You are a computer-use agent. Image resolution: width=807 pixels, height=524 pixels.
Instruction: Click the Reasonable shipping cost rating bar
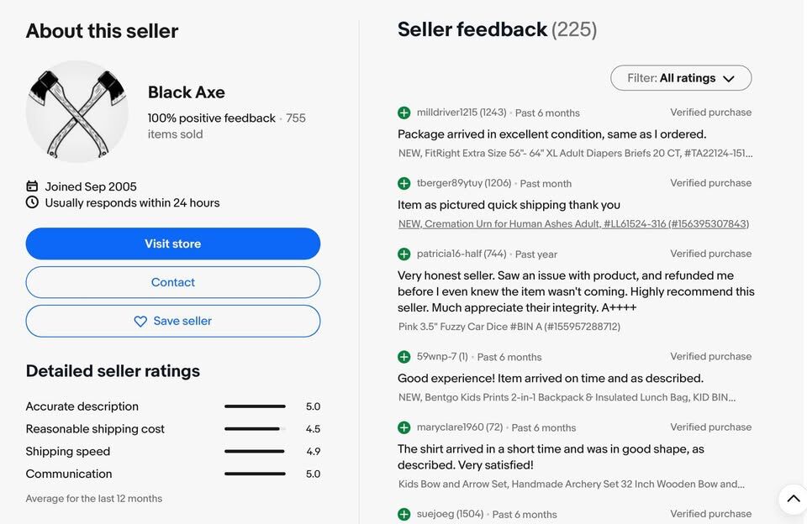pyautogui.click(x=255, y=429)
